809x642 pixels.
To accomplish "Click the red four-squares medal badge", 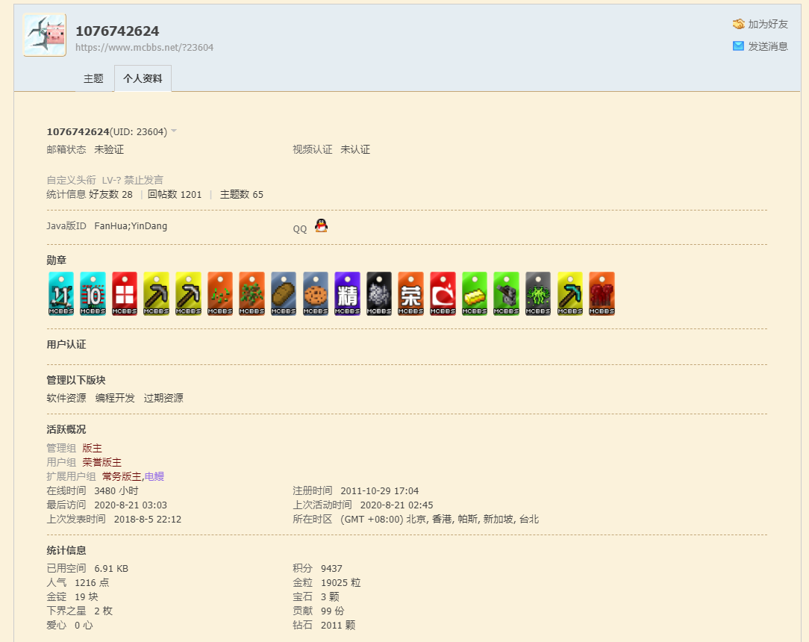I will click(125, 293).
